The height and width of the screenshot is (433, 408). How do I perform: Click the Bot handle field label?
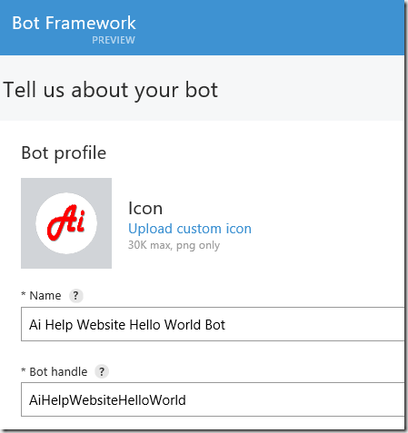tap(58, 371)
